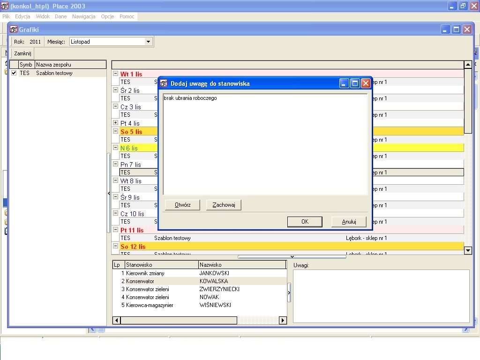Click the bottom panel collapse arrow splitter
Viewport: 480px width, 360px height.
(292, 257)
